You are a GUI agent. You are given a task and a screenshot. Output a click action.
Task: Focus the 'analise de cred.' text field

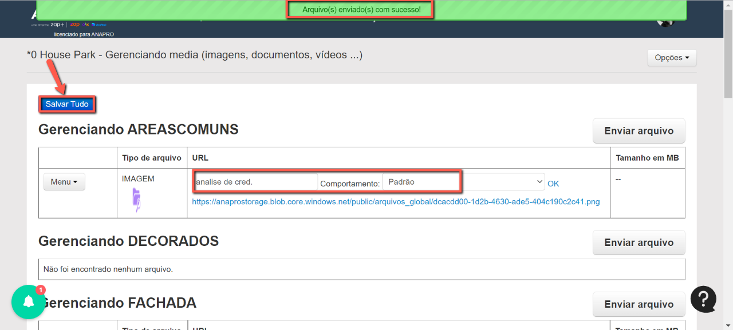click(x=255, y=182)
